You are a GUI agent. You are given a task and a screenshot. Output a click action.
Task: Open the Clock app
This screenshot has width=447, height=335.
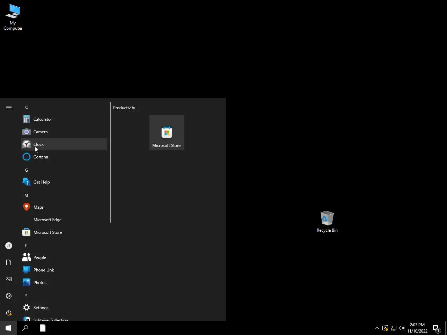(x=64, y=144)
